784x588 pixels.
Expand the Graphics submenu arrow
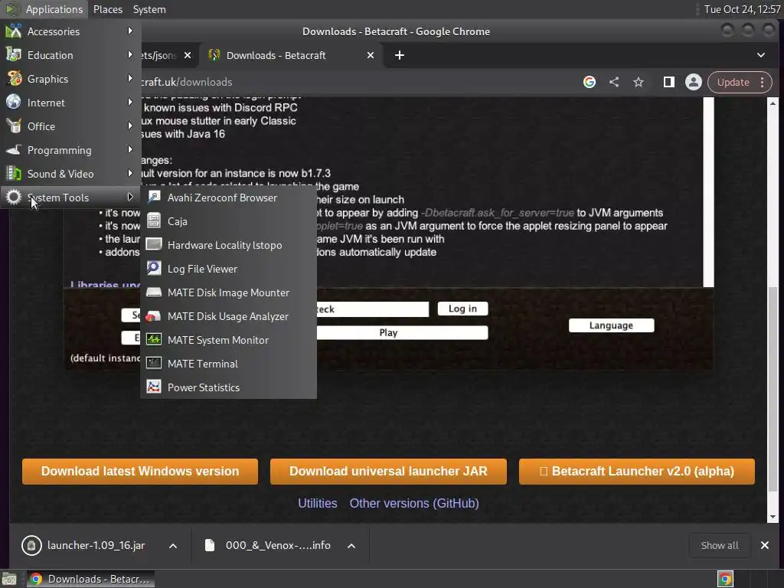coord(130,79)
